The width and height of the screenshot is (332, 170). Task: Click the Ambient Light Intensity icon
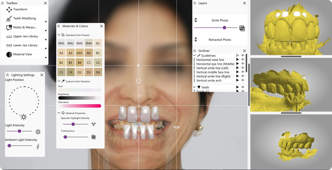point(38,146)
